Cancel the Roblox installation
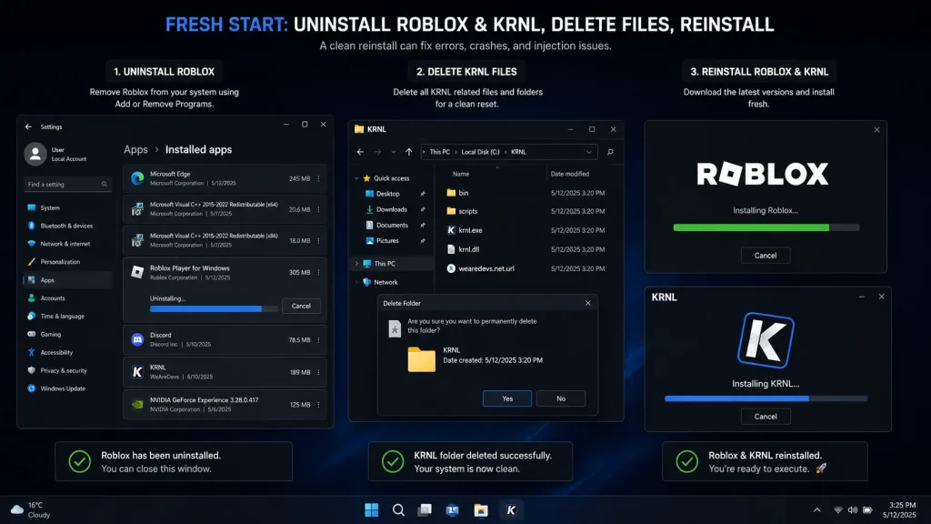The image size is (931, 524). 766,256
